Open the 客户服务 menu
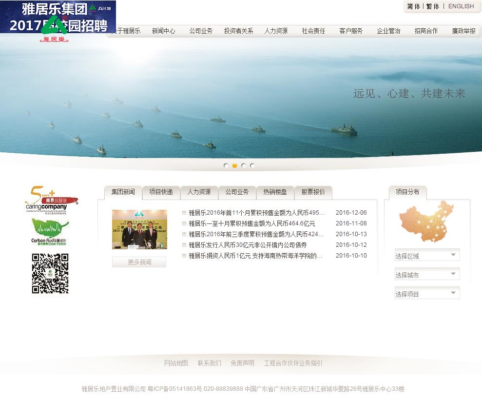This screenshot has width=482, height=403. (351, 31)
